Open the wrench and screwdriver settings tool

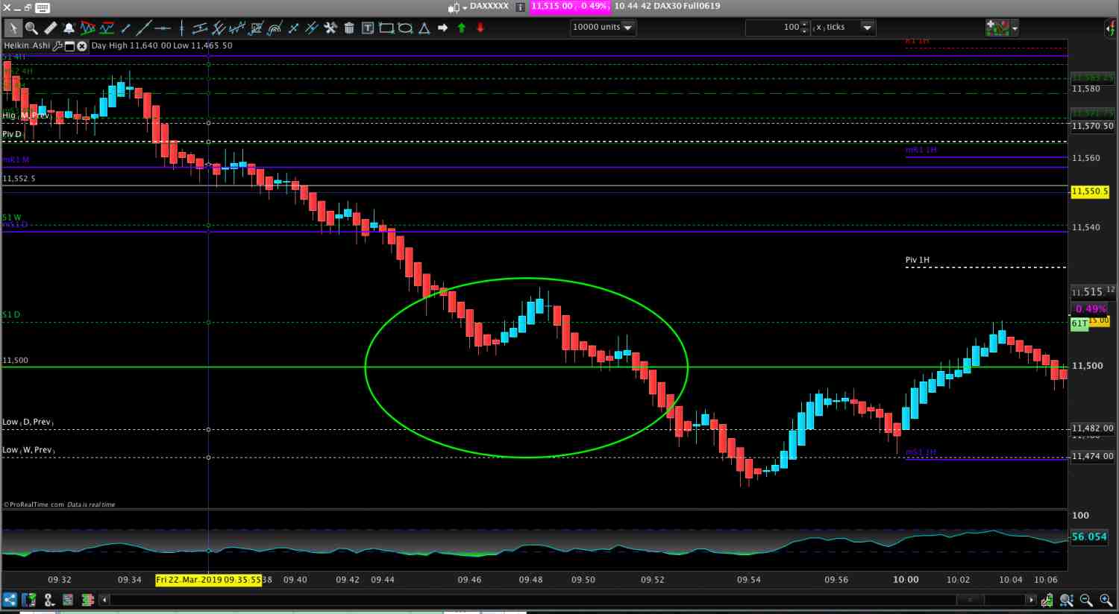pos(330,28)
